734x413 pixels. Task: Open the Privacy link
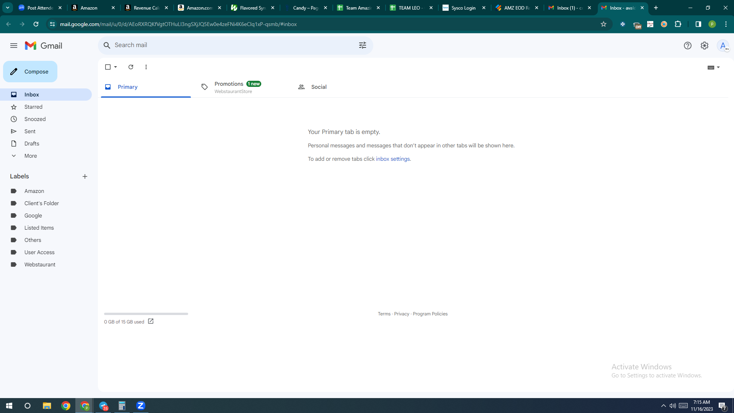(x=402, y=314)
